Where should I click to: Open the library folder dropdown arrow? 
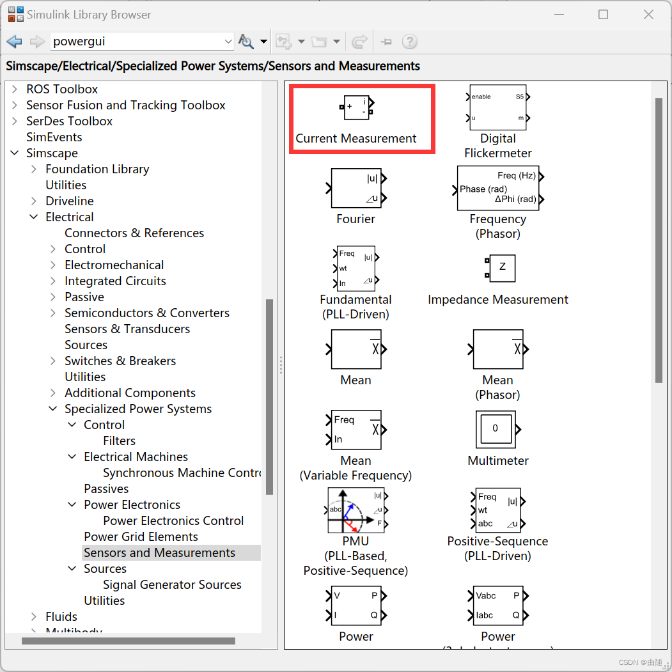336,42
